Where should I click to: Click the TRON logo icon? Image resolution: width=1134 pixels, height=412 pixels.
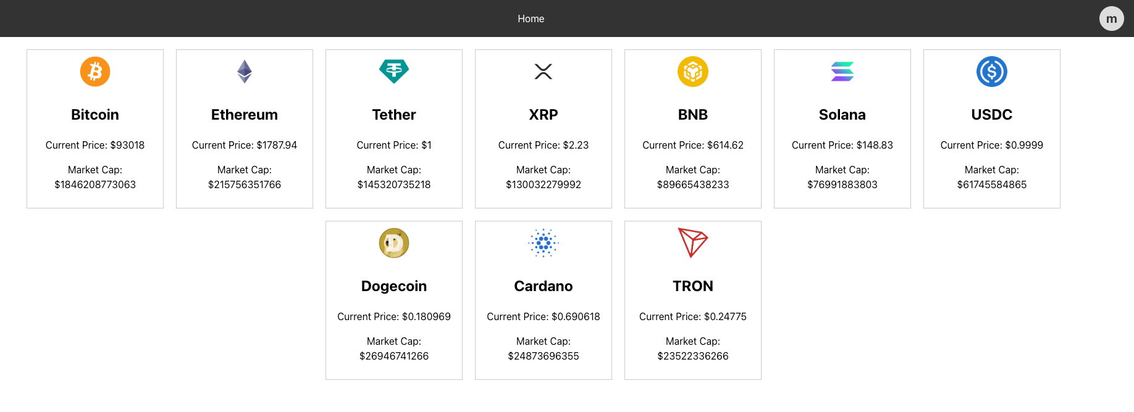(x=693, y=242)
